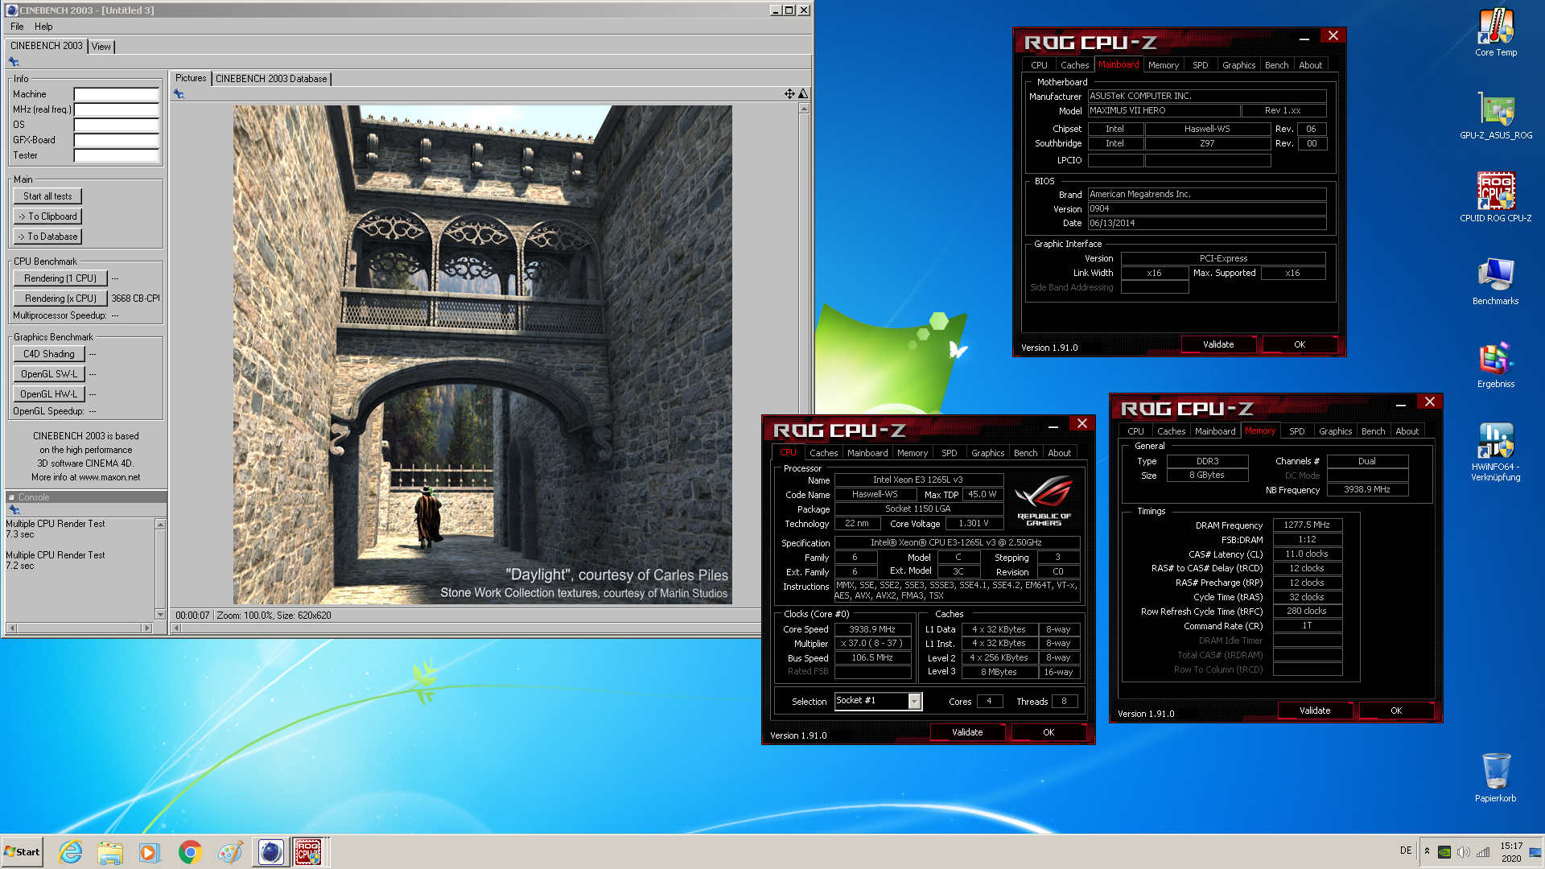Click the Tester input field

(117, 155)
